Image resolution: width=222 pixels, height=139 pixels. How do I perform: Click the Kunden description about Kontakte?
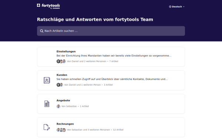pyautogui.click(x=112, y=79)
